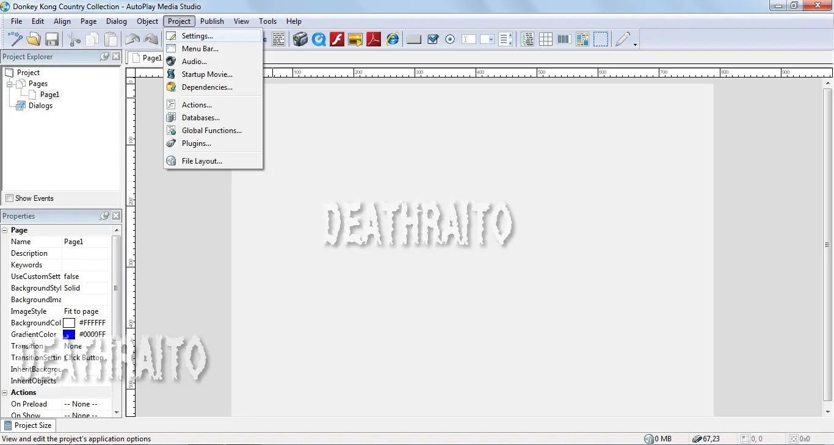This screenshot has height=445, width=834.
Task: Open a project with the folder icon
Action: tap(34, 40)
